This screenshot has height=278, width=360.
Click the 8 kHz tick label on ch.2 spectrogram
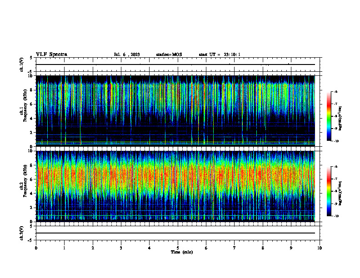click(x=32, y=165)
